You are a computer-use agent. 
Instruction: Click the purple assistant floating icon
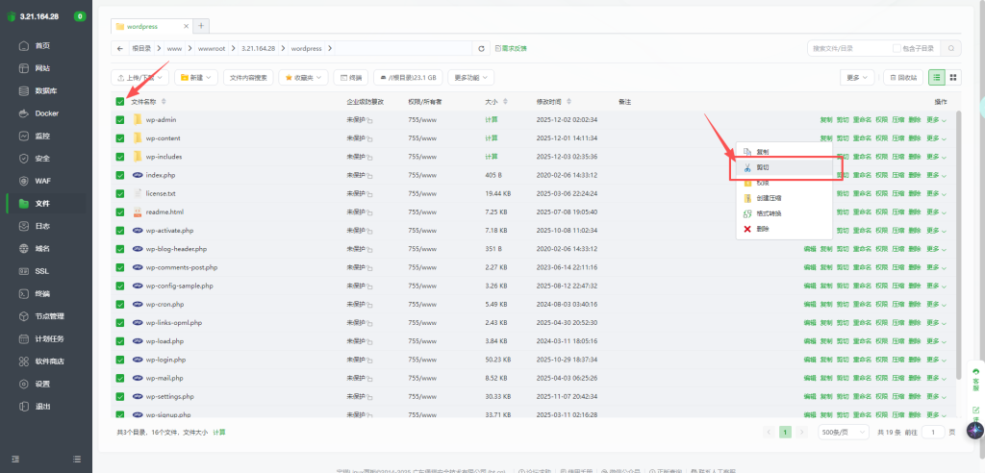click(974, 431)
